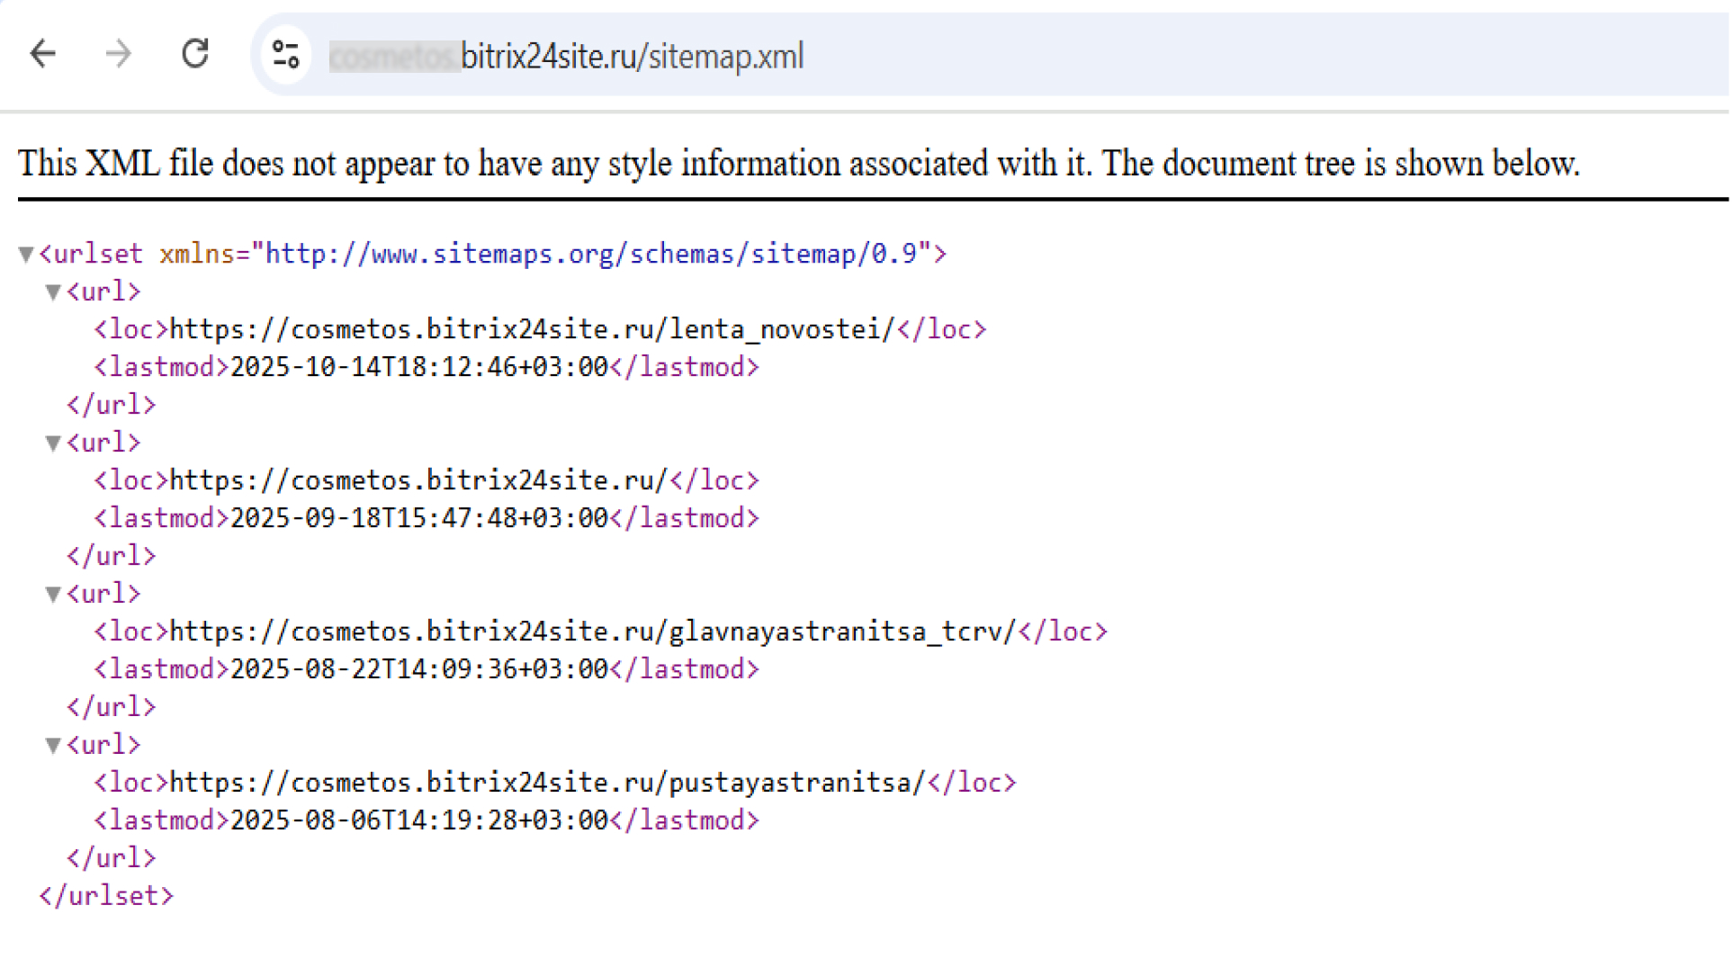Click the pustayastranitsa loc URL text
Image resolution: width=1733 pixels, height=977 pixels.
pos(546,784)
